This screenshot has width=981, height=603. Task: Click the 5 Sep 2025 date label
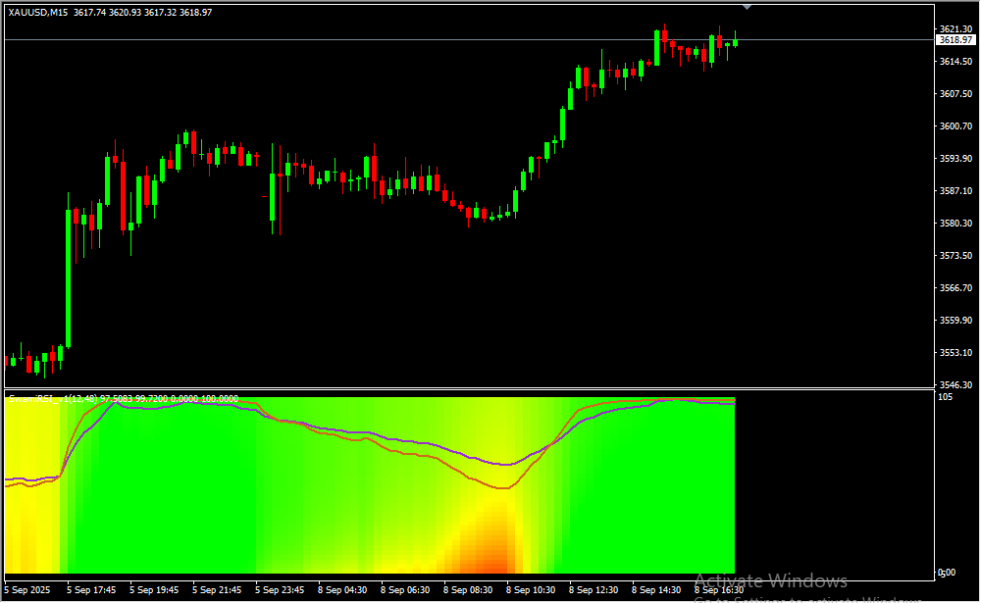tap(27, 590)
